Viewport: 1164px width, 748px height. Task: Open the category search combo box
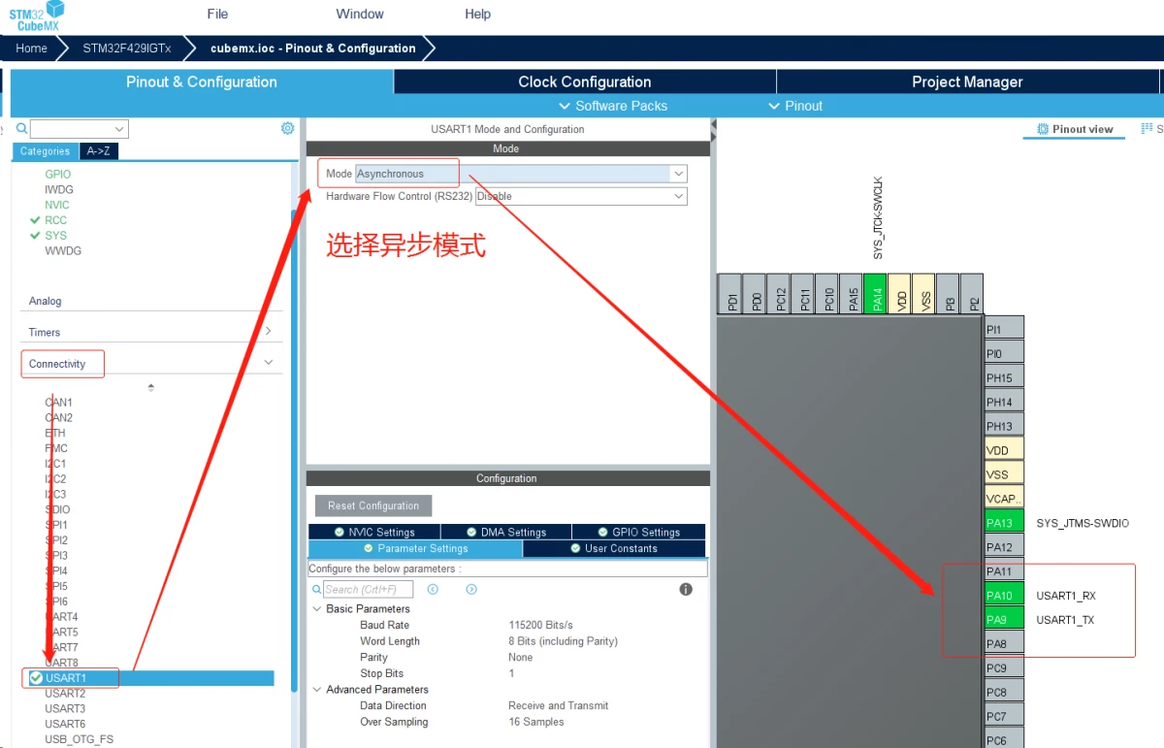point(79,129)
